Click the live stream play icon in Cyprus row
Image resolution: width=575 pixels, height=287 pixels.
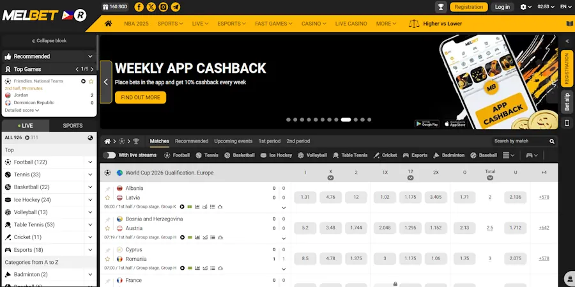pos(182,268)
